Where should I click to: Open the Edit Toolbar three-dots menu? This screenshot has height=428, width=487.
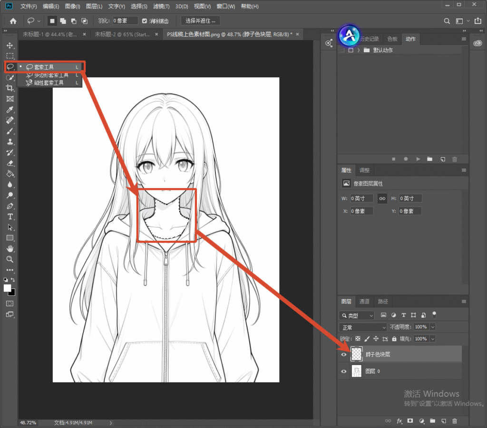point(10,270)
